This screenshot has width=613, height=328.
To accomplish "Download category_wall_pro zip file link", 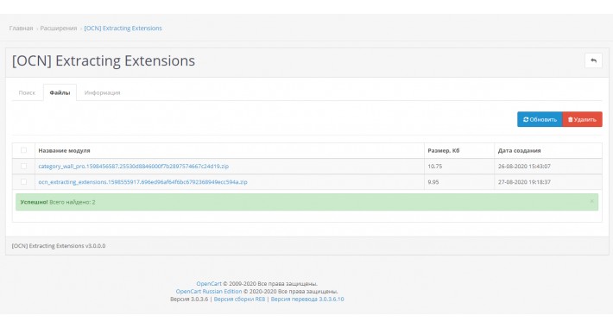I will [x=133, y=166].
